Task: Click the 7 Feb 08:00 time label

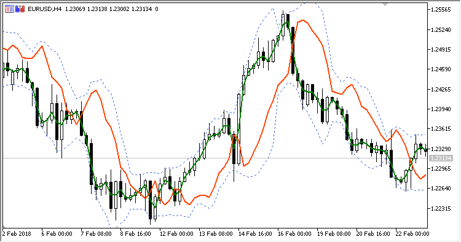Action: 96,234
